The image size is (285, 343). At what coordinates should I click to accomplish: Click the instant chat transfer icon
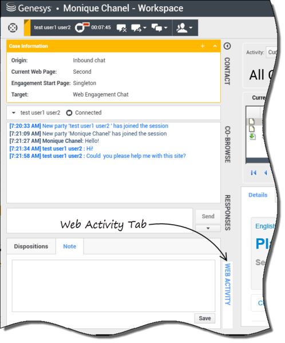(136, 28)
